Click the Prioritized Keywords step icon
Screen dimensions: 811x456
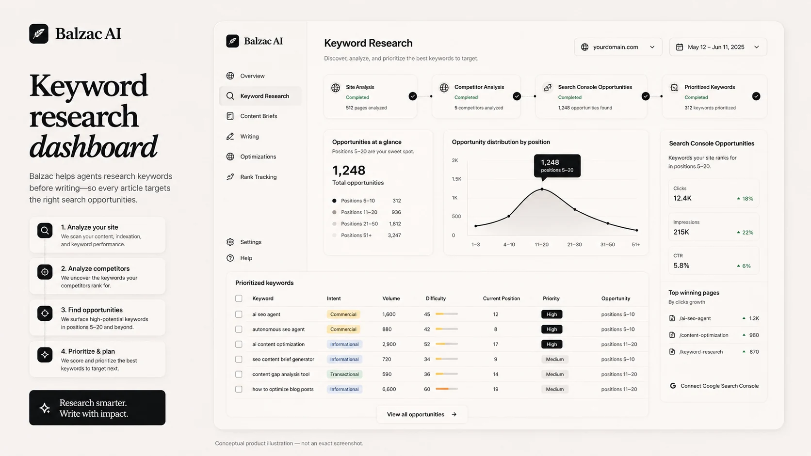pyautogui.click(x=674, y=88)
